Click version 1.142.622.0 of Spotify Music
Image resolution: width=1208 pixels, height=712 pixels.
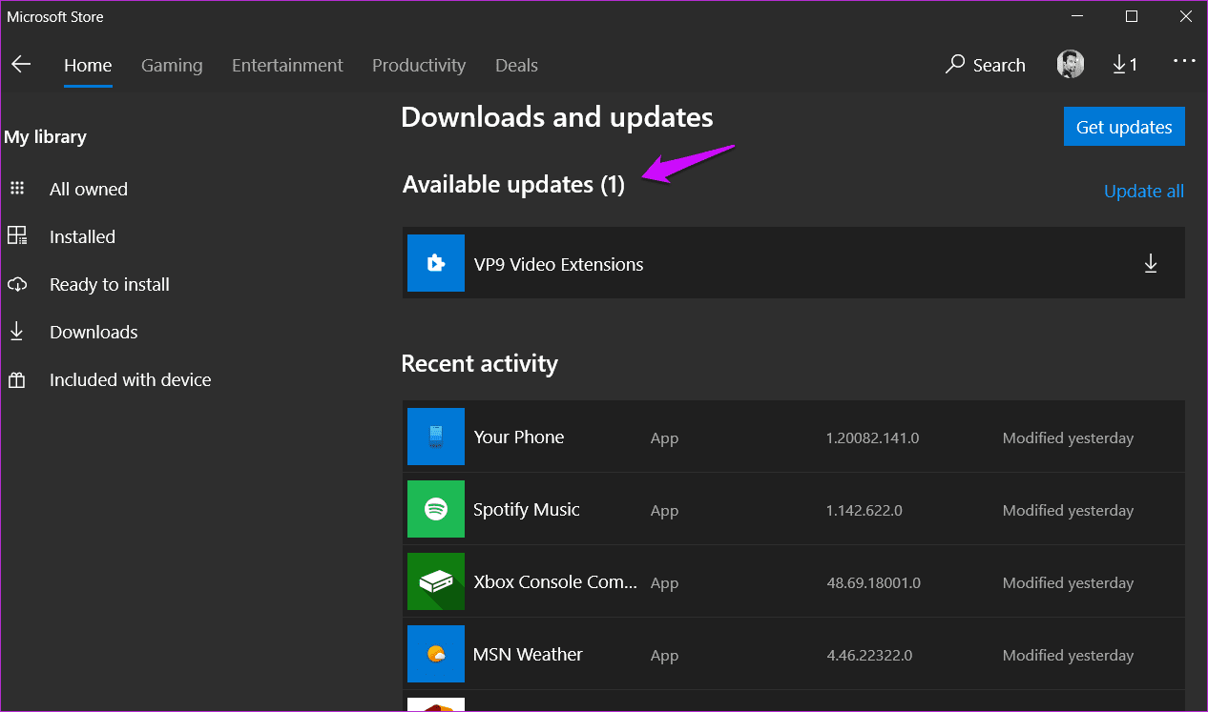tap(864, 511)
